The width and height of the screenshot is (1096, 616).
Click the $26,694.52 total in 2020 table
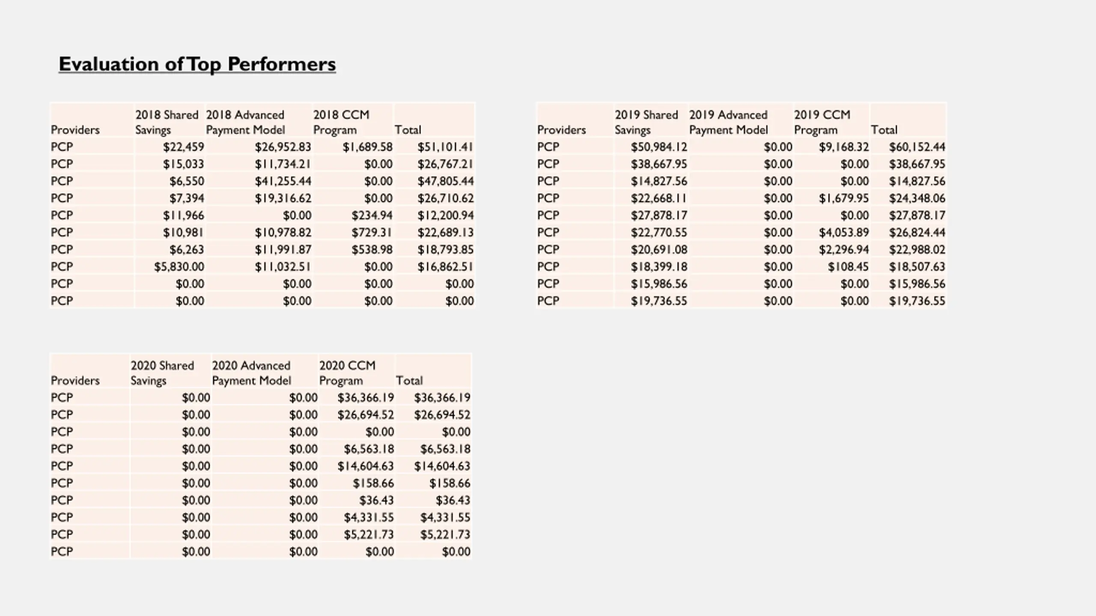click(x=442, y=415)
